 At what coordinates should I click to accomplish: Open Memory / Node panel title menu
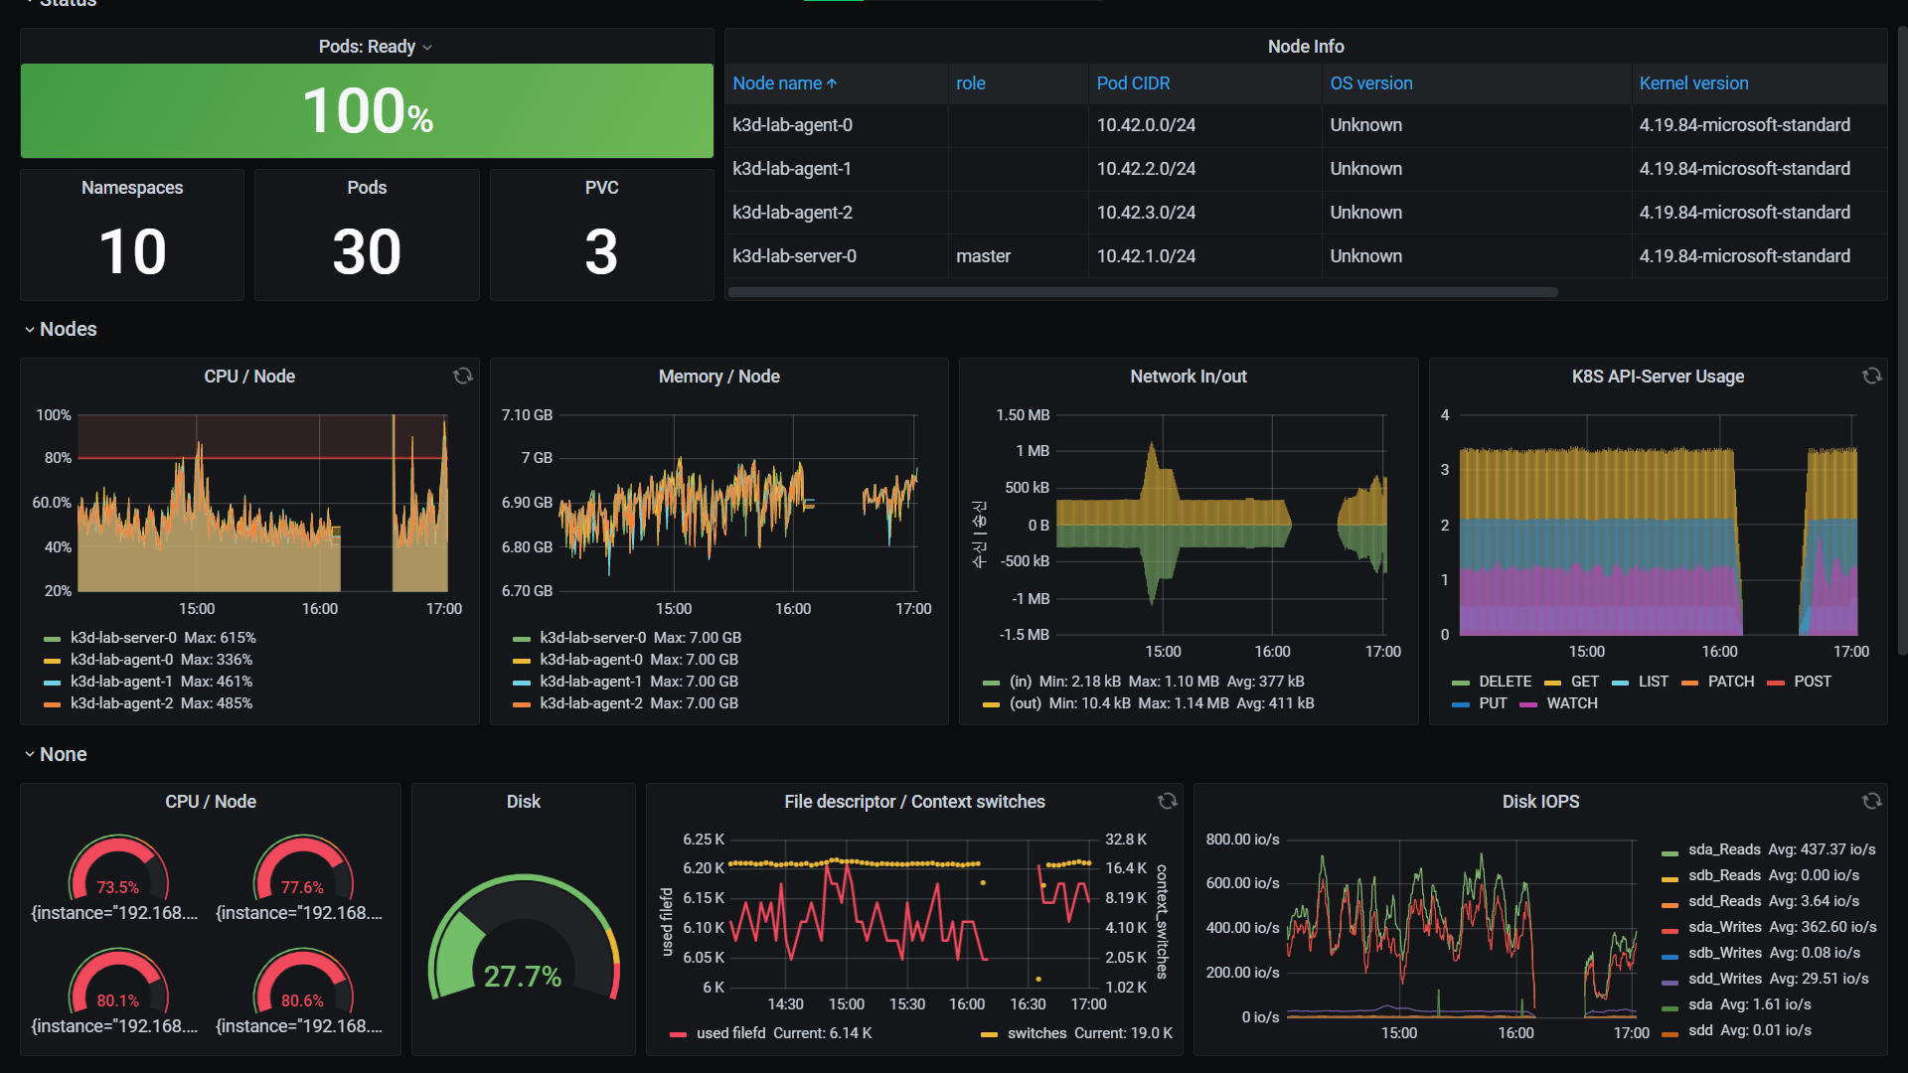[x=718, y=377]
